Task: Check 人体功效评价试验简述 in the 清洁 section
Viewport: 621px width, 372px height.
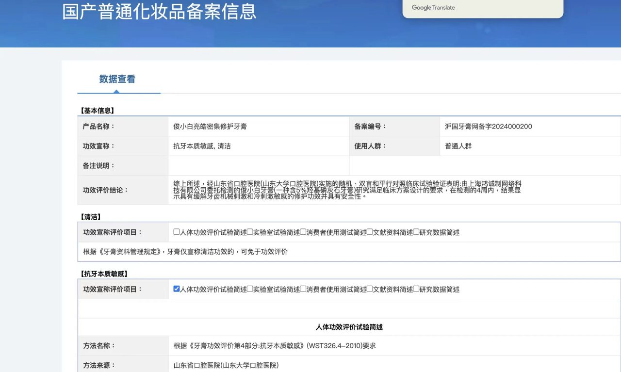Action: pyautogui.click(x=177, y=232)
